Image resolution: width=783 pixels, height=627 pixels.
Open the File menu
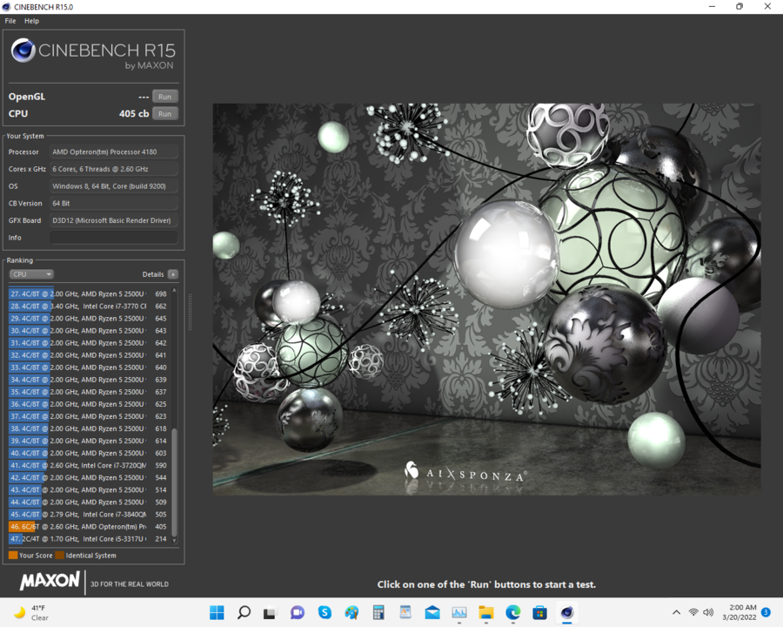click(x=10, y=20)
